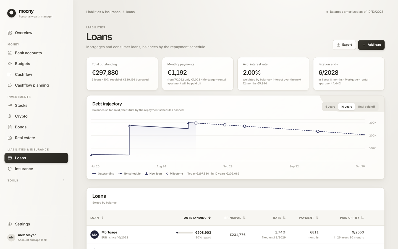Click the moony logo icon
398x249 pixels.
coord(12,13)
